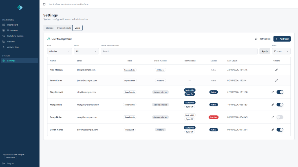Select the Users tab
This screenshot has height=167, width=298.
77,28
